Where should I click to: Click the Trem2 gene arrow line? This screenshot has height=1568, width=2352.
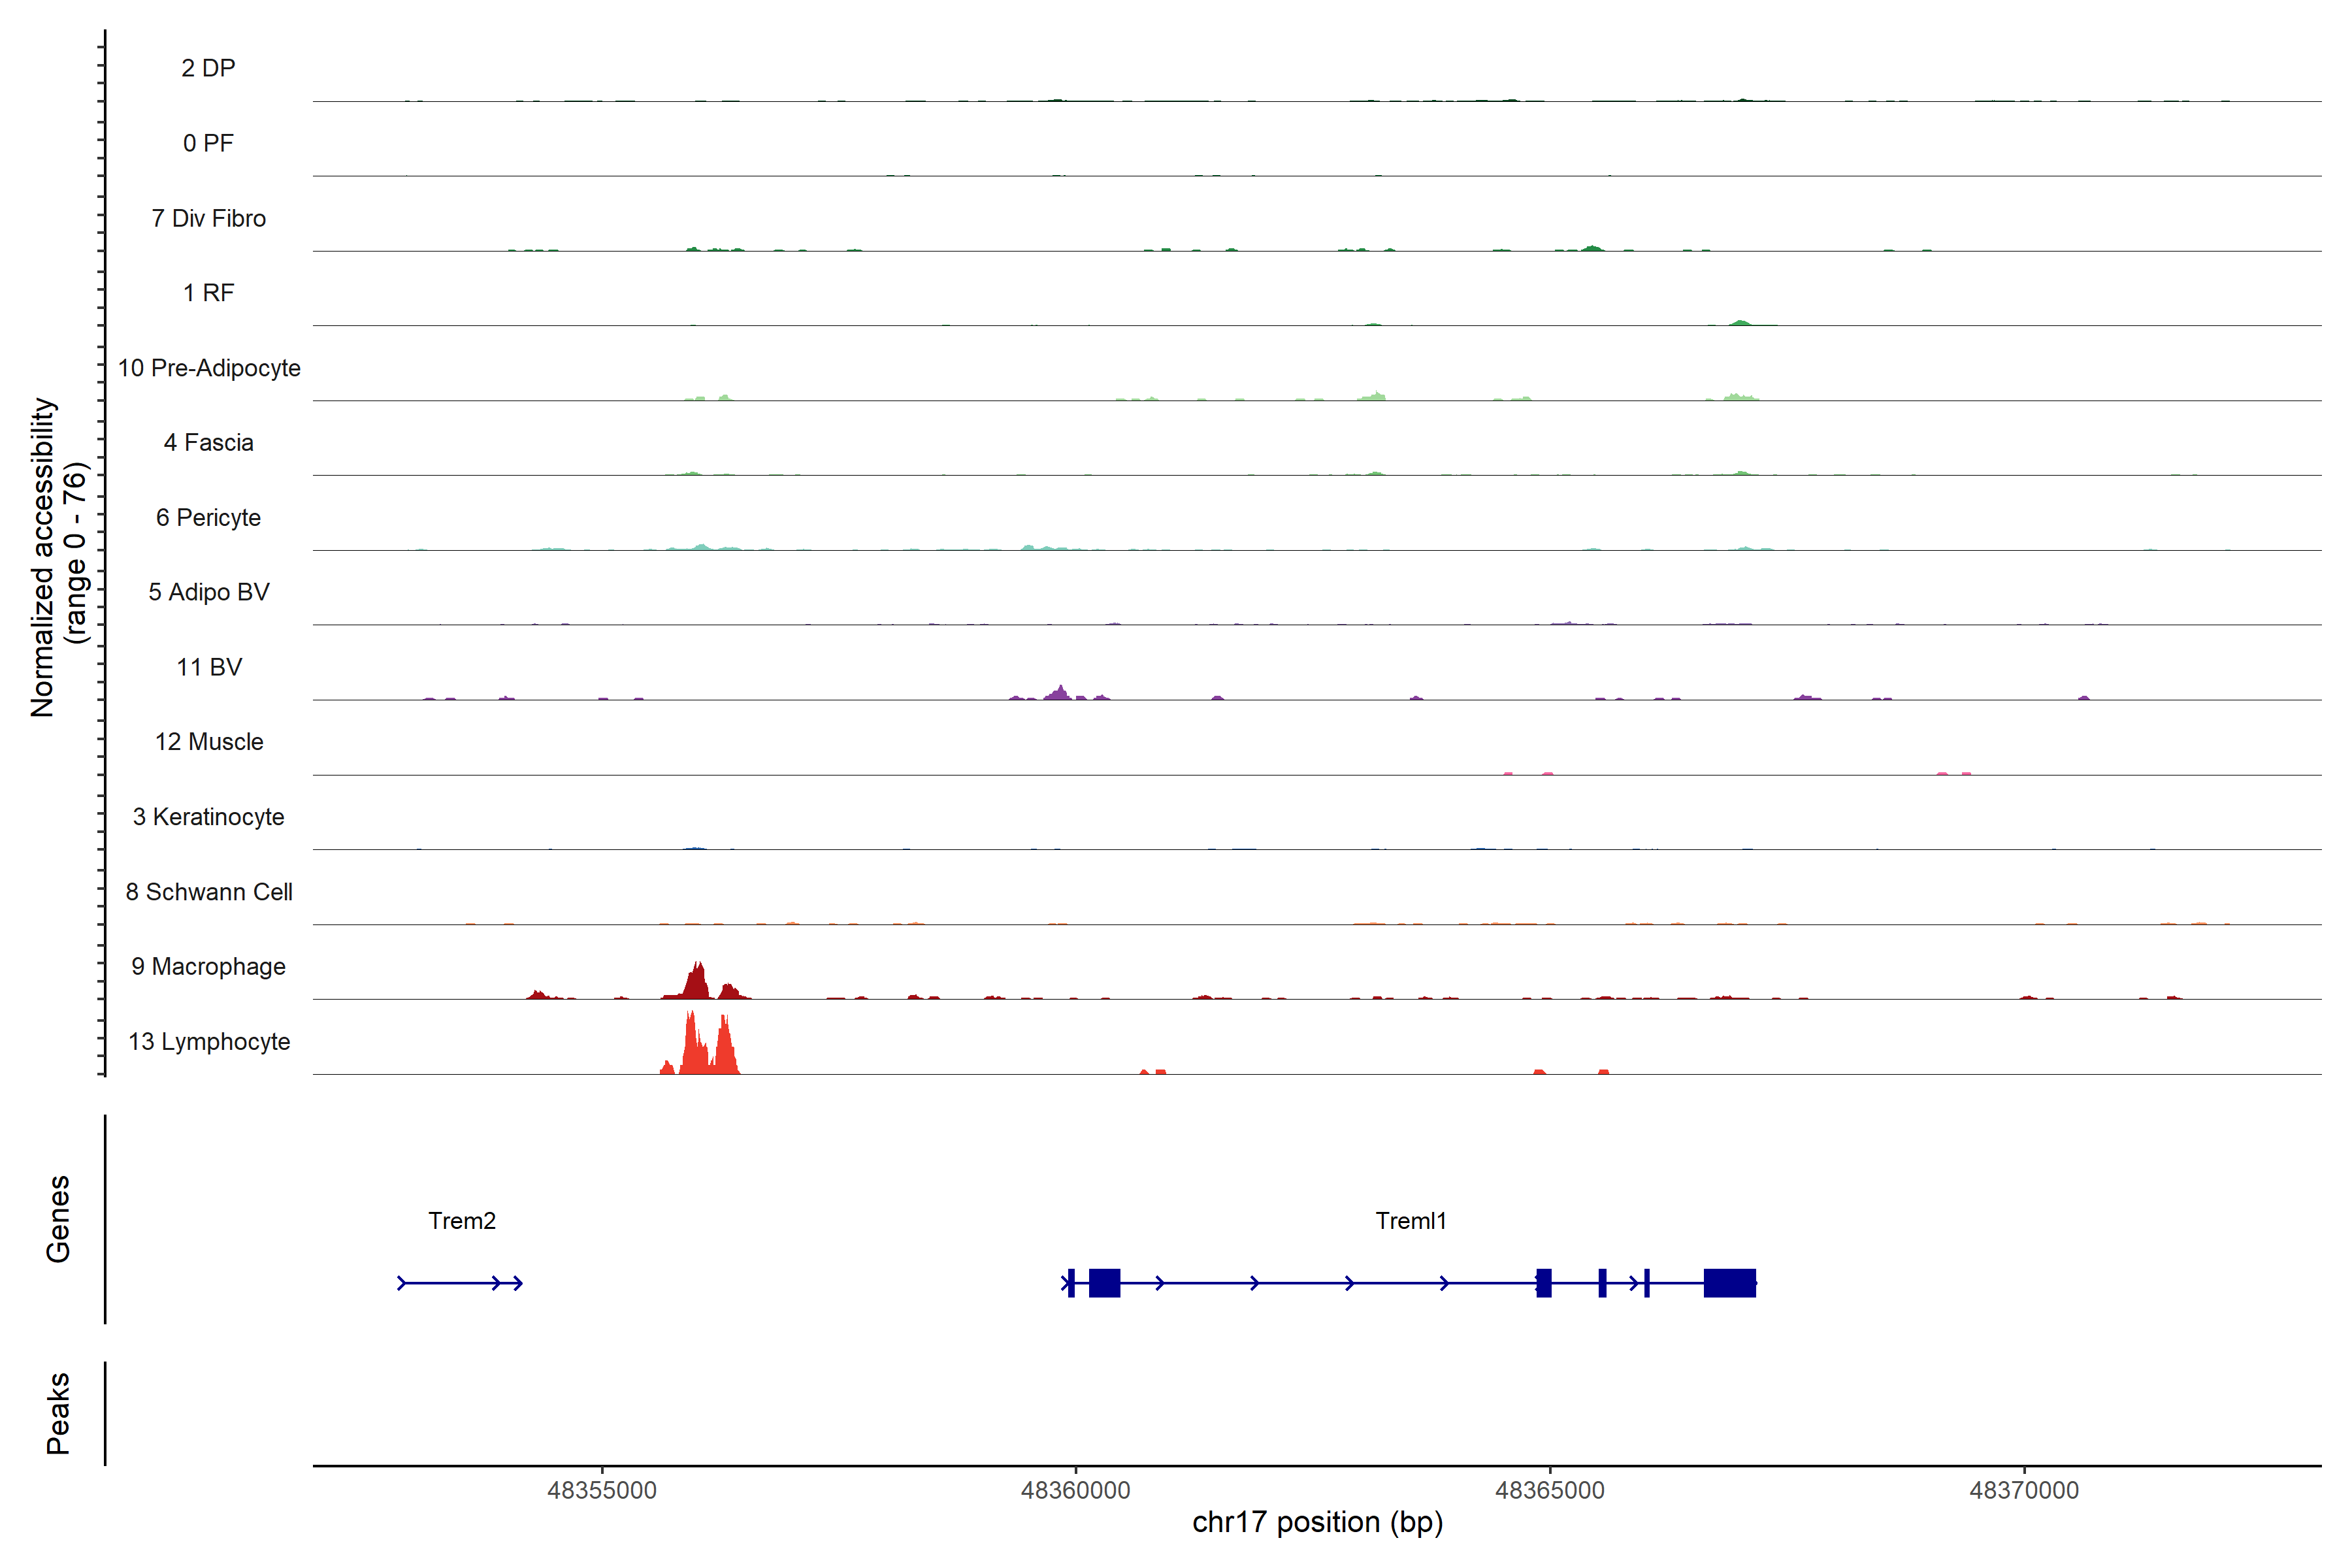tap(450, 1283)
